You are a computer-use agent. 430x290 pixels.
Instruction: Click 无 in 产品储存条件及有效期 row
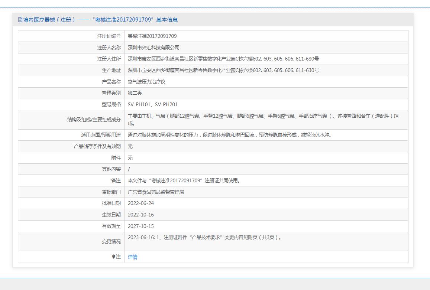[130, 146]
